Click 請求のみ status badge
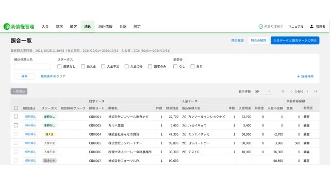This screenshot has height=185, width=330. coord(49,161)
